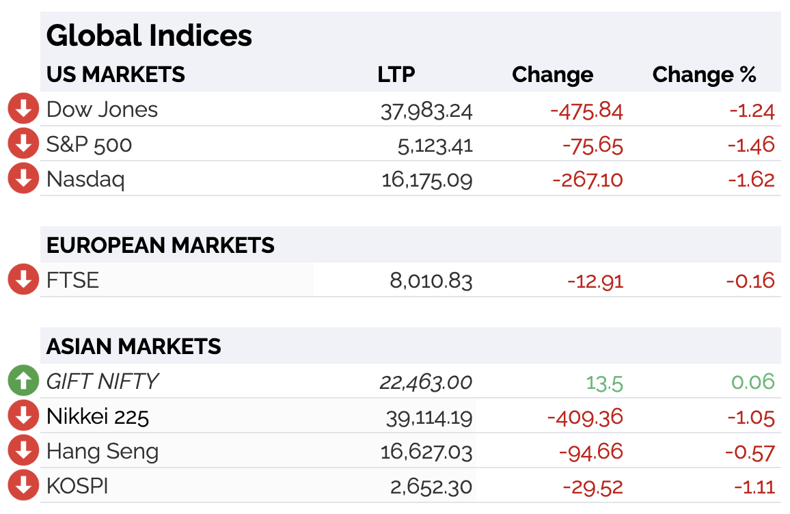Select the EUROPEAN MARKETS section heading
Viewport: 790px width, 514px height.
pyautogui.click(x=160, y=245)
